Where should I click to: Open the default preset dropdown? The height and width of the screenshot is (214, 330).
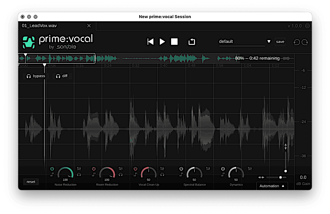269,42
